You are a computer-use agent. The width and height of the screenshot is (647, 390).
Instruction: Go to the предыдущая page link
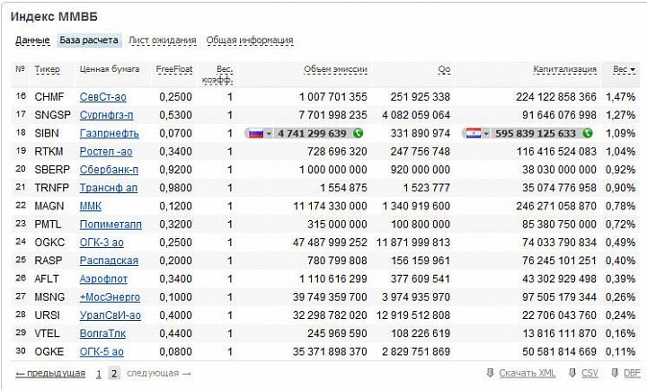(50, 374)
